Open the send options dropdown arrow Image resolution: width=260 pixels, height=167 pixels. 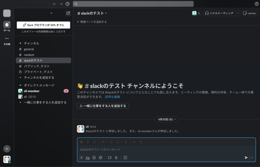point(252,158)
